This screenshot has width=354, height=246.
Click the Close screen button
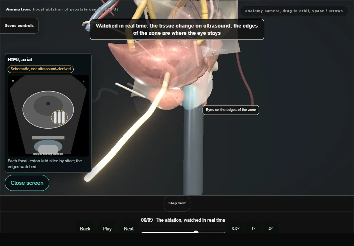(27, 183)
